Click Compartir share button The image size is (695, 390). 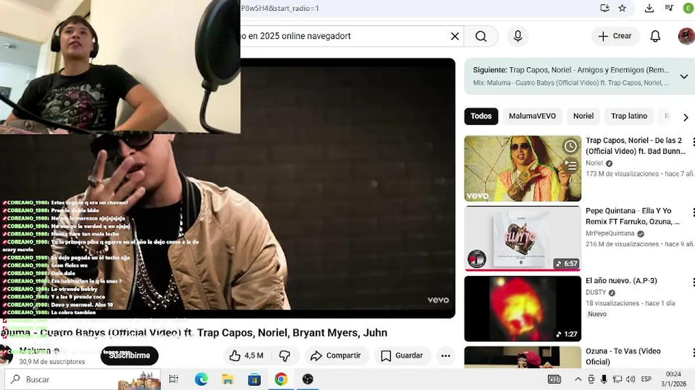336,355
